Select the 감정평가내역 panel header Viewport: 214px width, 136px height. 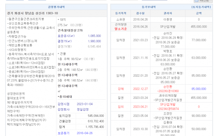coord(56,7)
